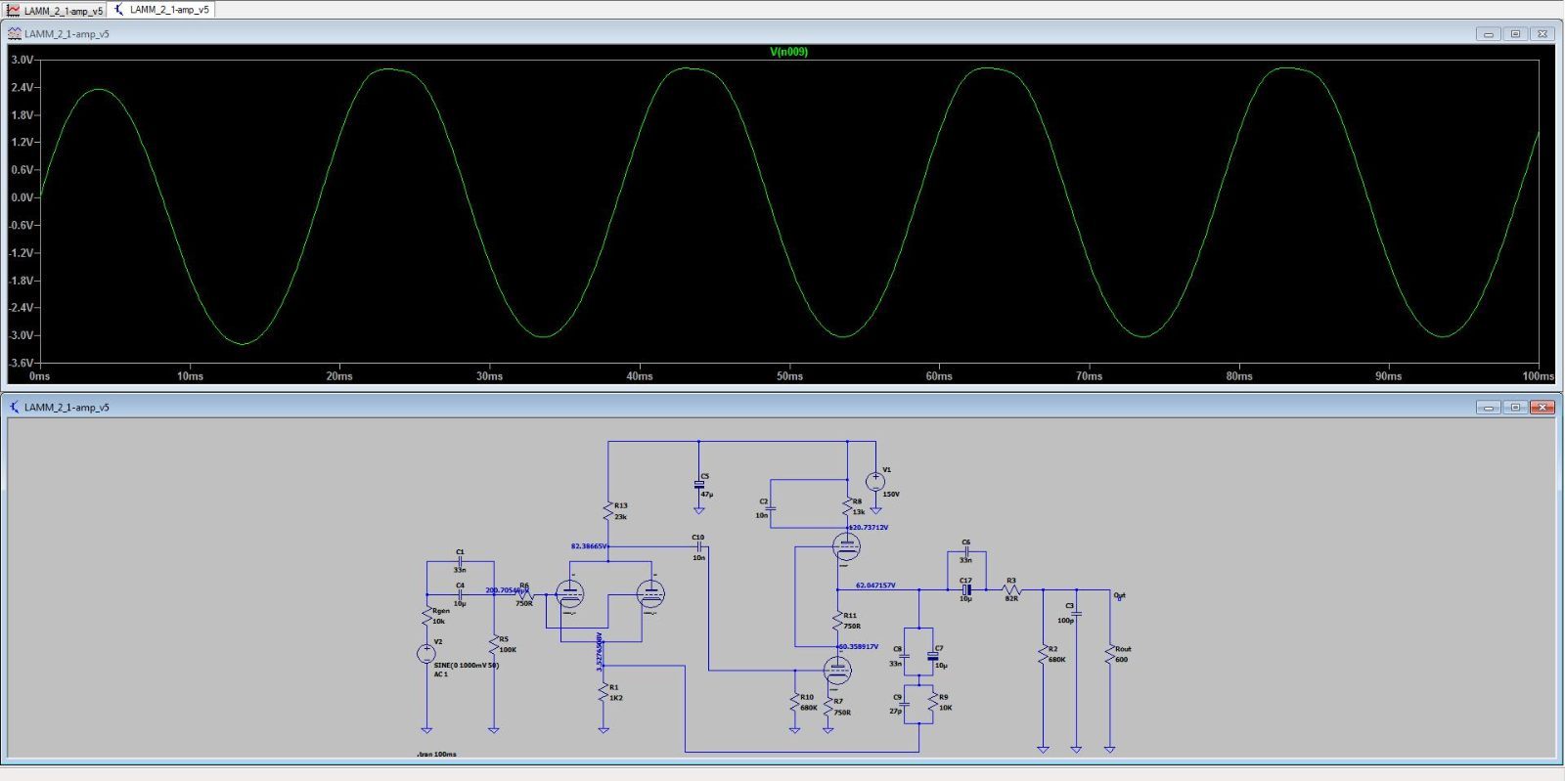Select the R1 1K2 cathode resistor symbol
The width and height of the screenshot is (1565, 781).
coord(604,692)
